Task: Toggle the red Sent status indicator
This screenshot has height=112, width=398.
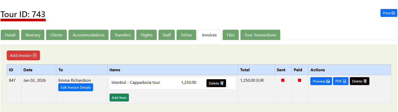Action: (283, 80)
